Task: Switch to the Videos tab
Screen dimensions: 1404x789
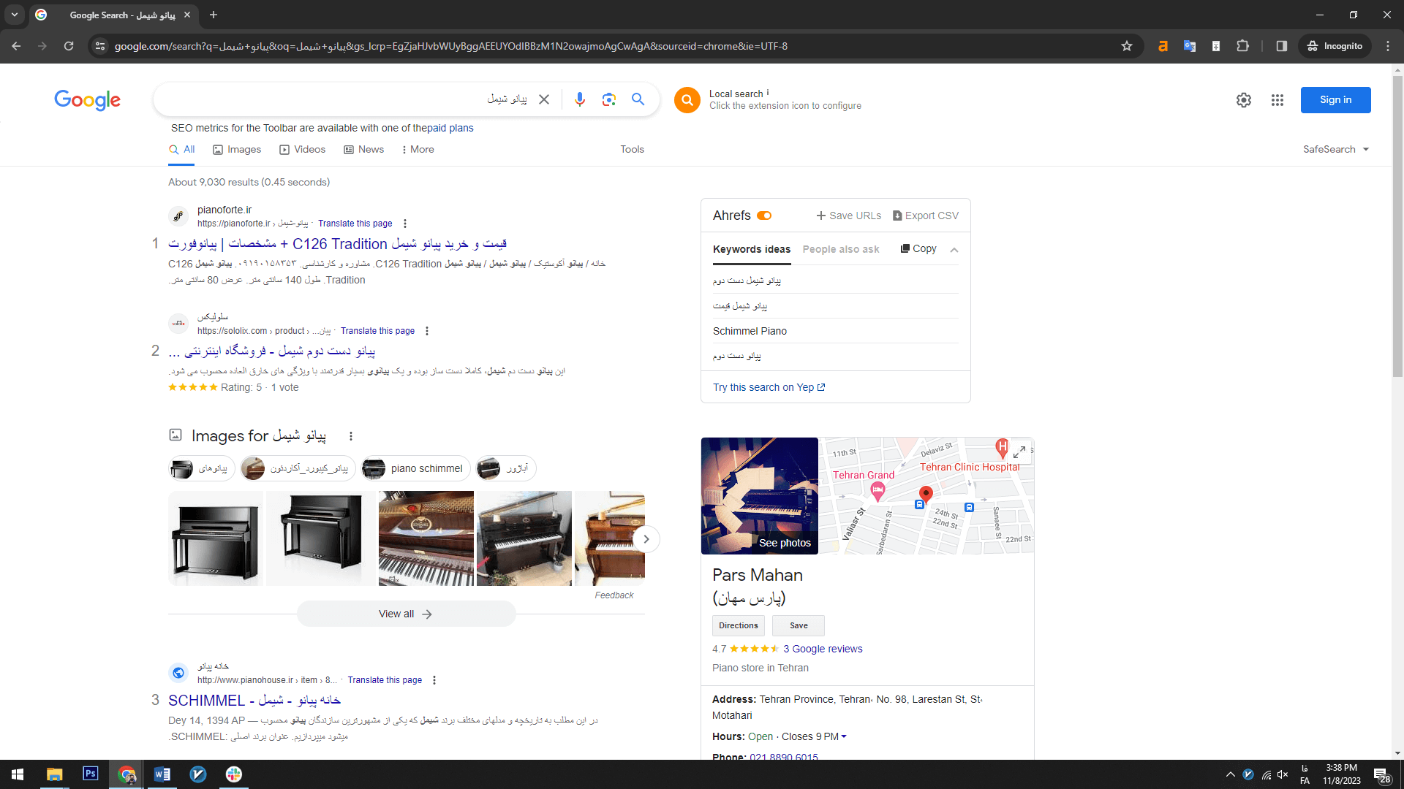Action: pyautogui.click(x=303, y=149)
